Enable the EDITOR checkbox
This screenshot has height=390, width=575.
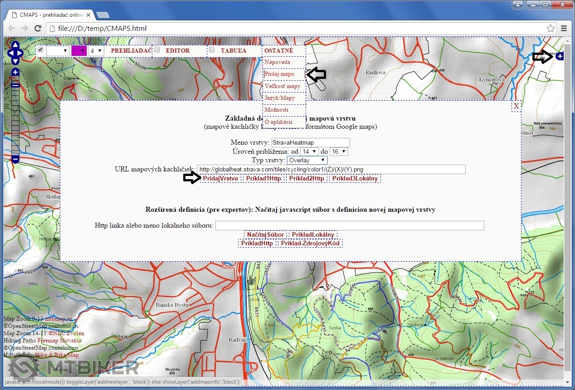[157, 49]
